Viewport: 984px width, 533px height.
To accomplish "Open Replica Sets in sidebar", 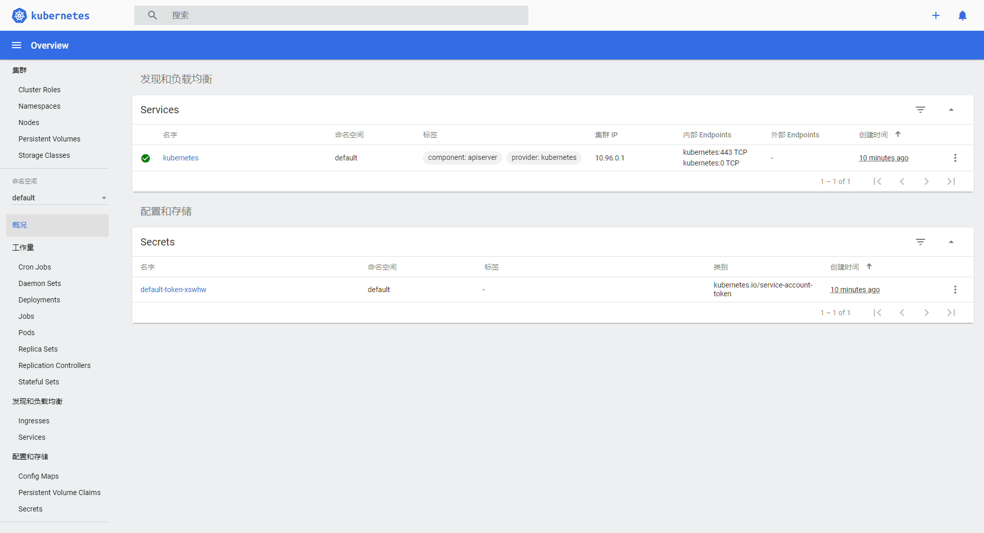I will click(38, 349).
